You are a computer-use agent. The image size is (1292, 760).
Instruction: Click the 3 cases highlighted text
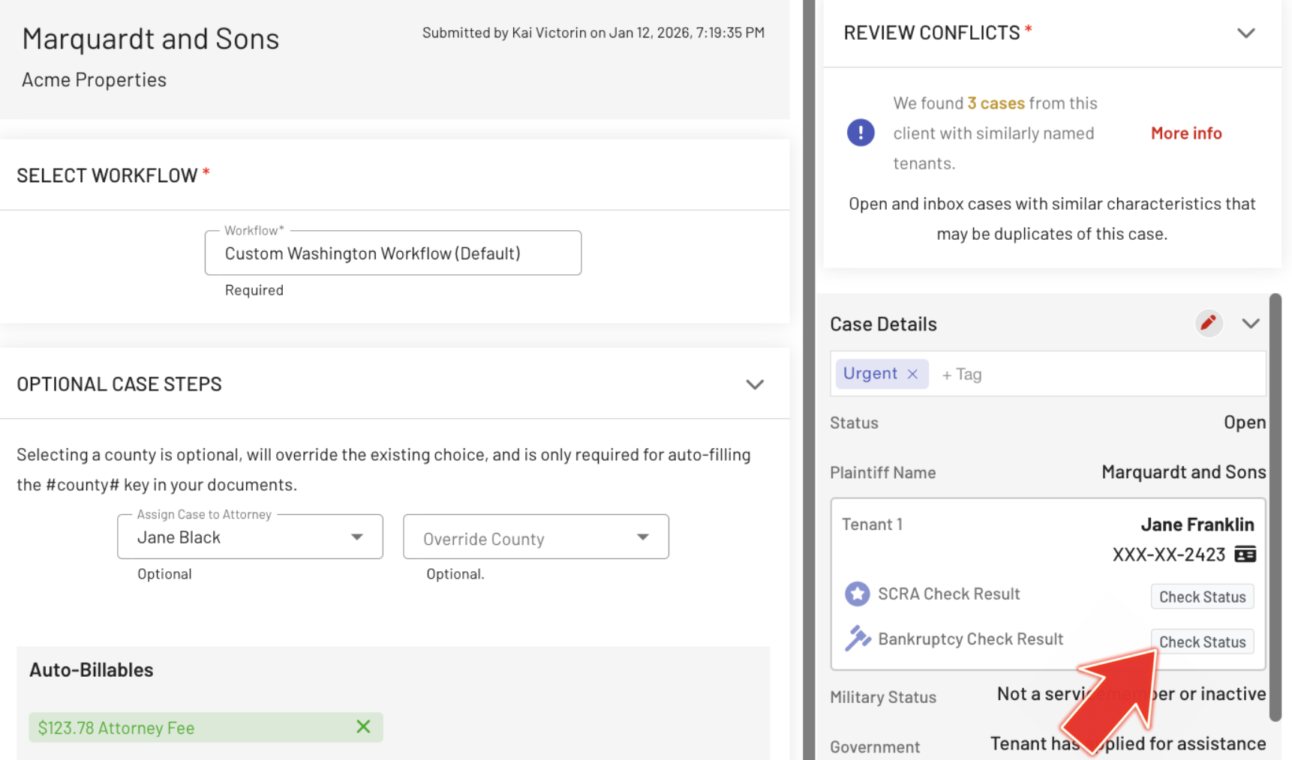pos(996,103)
